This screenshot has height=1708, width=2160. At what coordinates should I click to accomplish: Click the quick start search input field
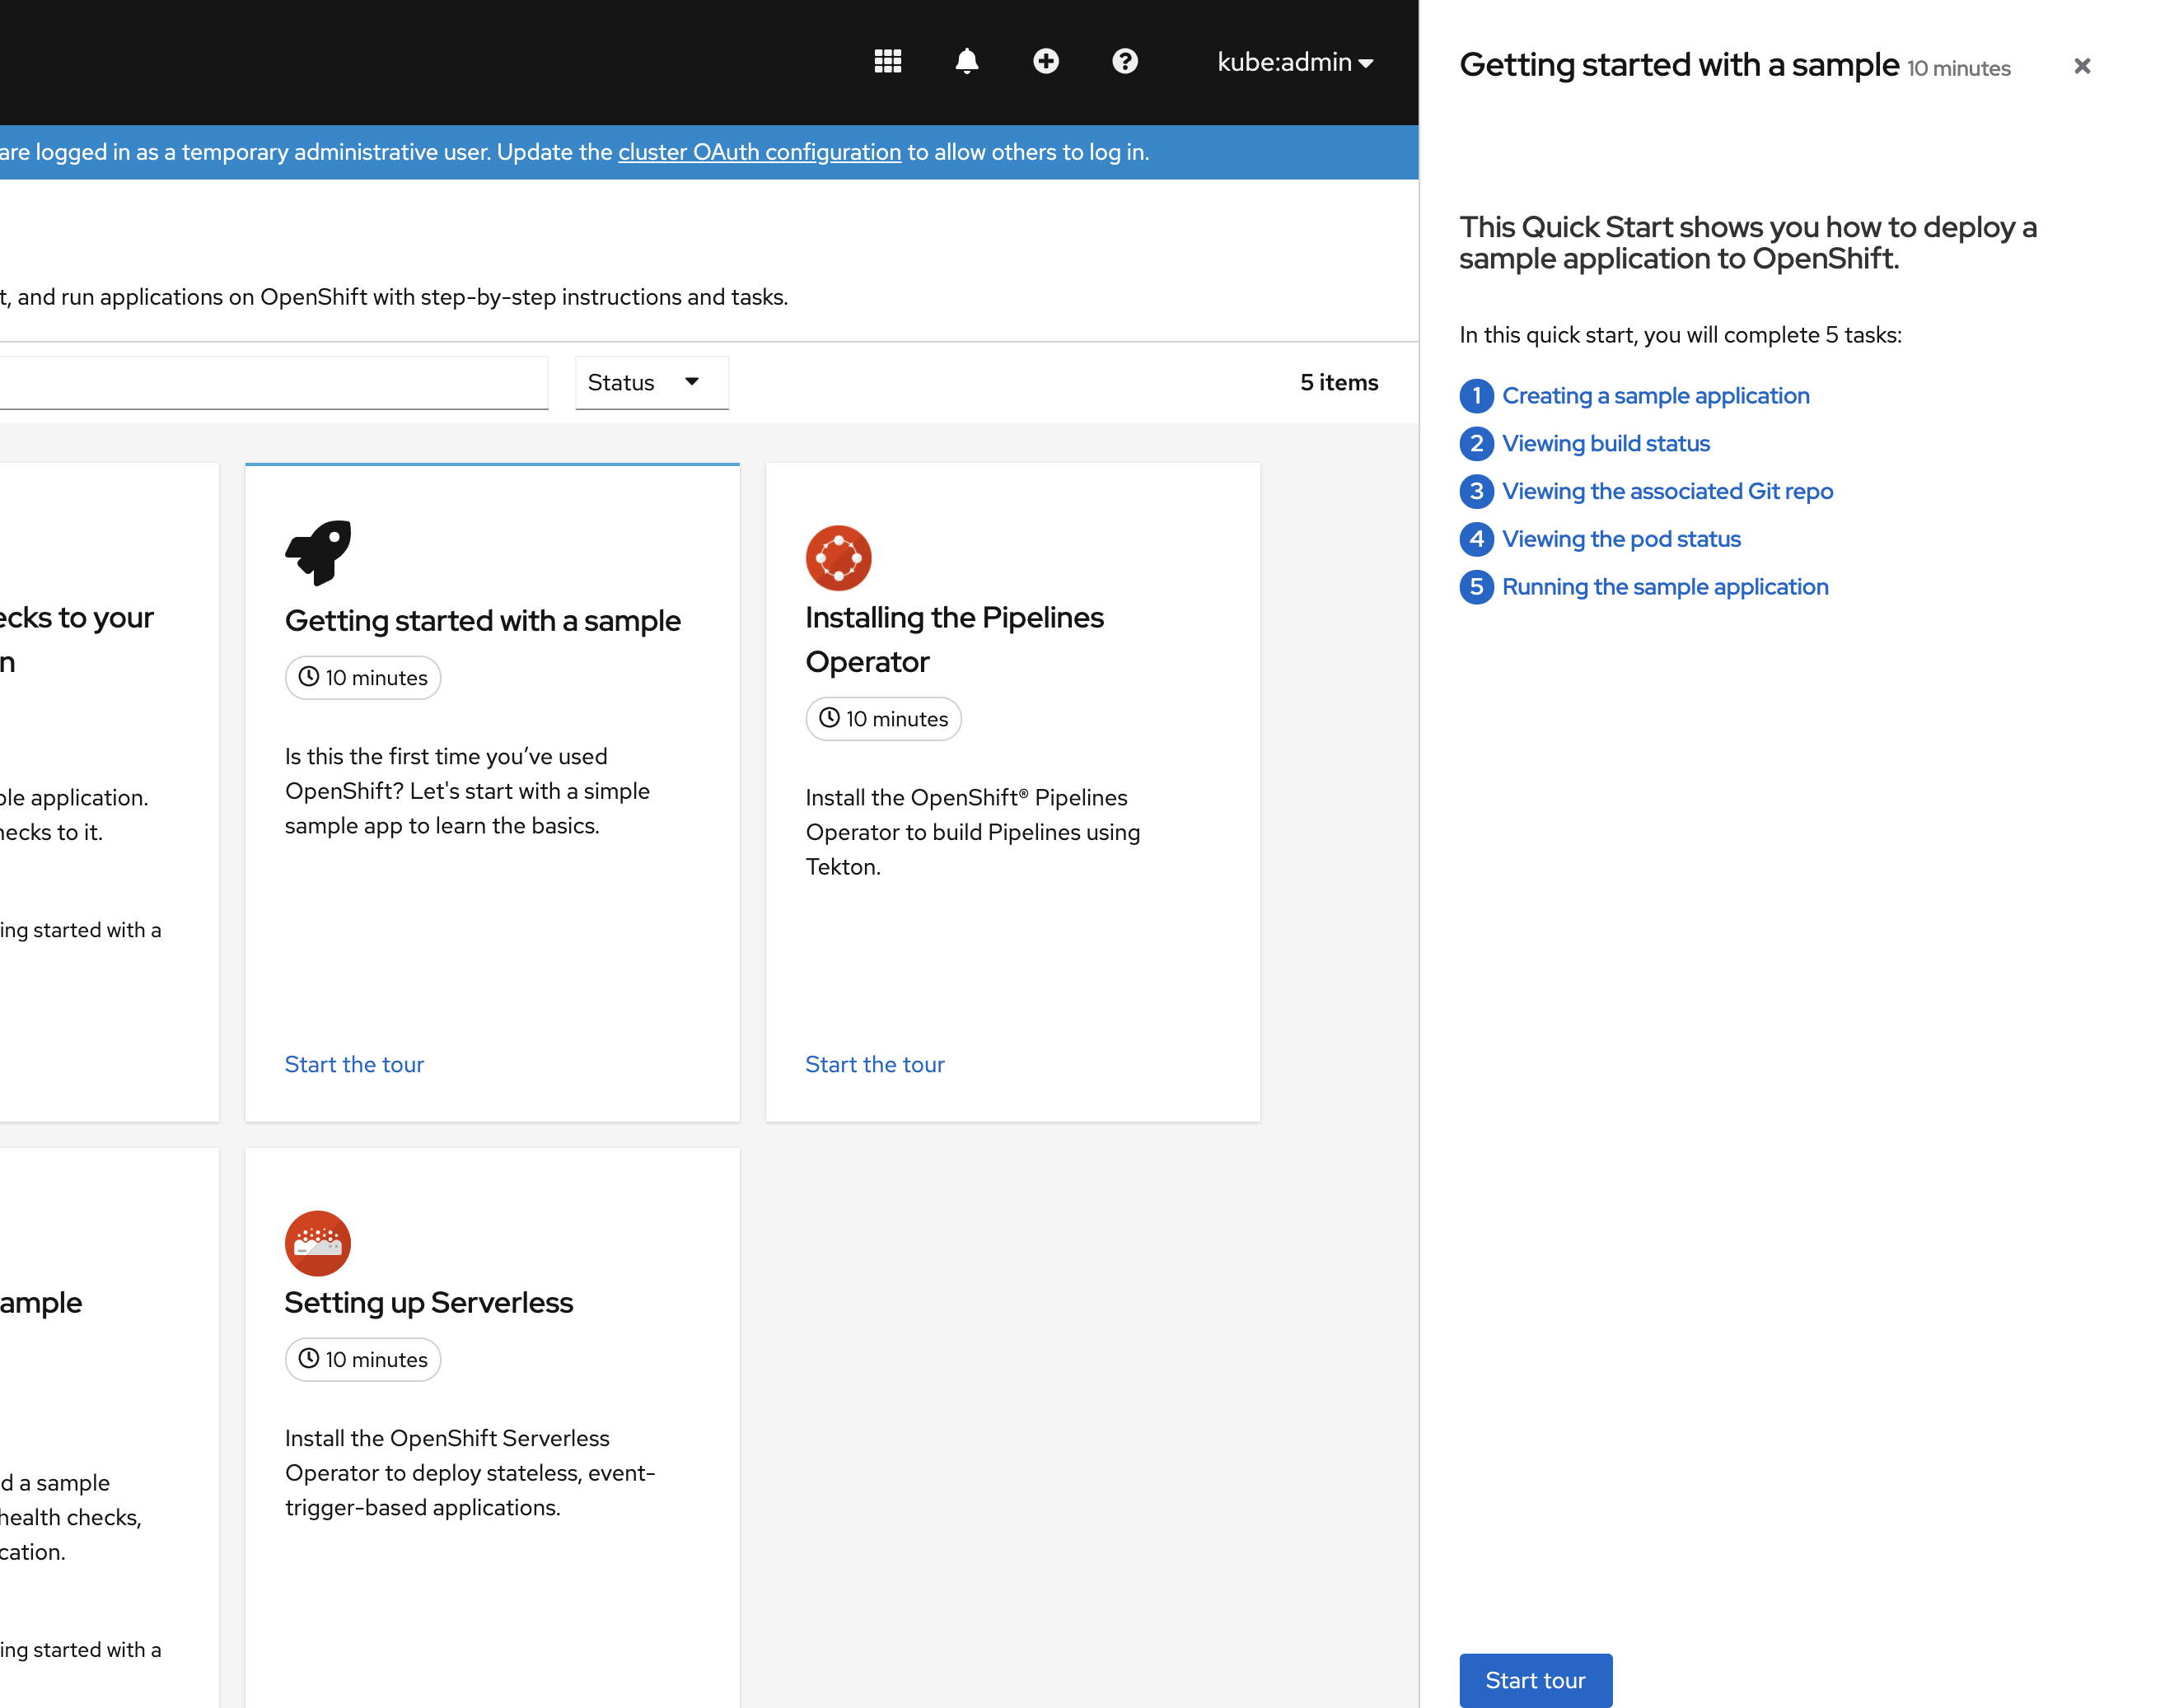point(270,383)
